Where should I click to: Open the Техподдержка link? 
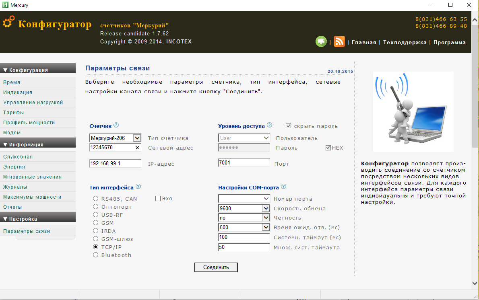click(x=405, y=42)
